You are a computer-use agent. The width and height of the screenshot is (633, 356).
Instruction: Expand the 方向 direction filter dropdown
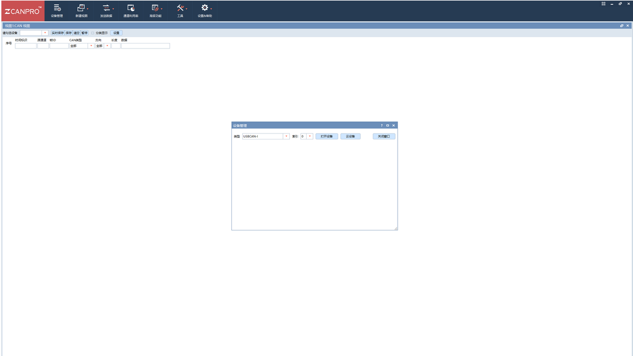[107, 46]
